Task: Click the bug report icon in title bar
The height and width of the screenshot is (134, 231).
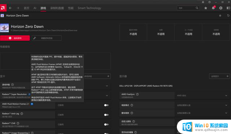Action: click(x=203, y=2)
